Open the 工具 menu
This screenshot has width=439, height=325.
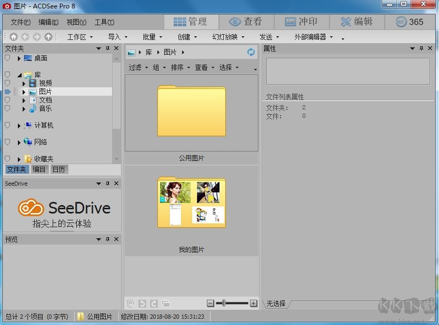(x=104, y=22)
